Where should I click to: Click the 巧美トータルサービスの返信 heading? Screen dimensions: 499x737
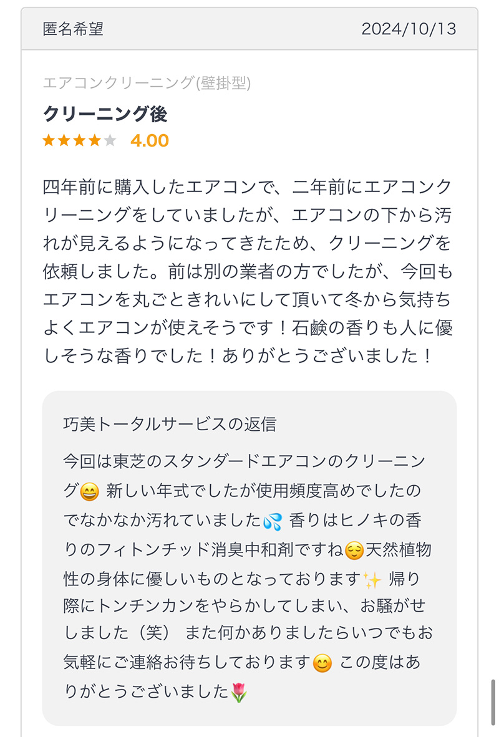[x=170, y=425]
